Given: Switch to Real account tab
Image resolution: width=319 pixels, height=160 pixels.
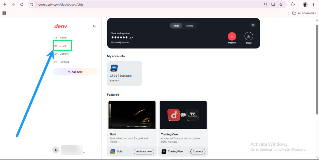Looking at the screenshot, I should click(176, 26).
